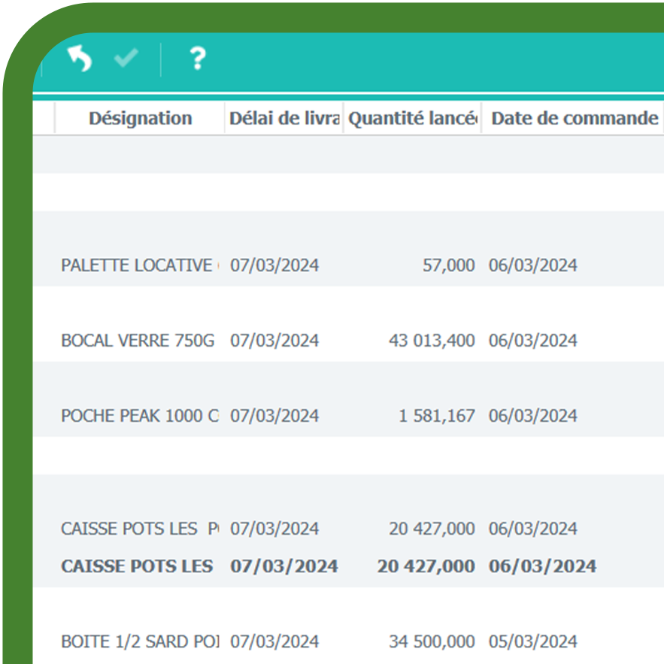664x664 pixels.
Task: Click bold quantity 20 427,000 cell
Action: (426, 566)
